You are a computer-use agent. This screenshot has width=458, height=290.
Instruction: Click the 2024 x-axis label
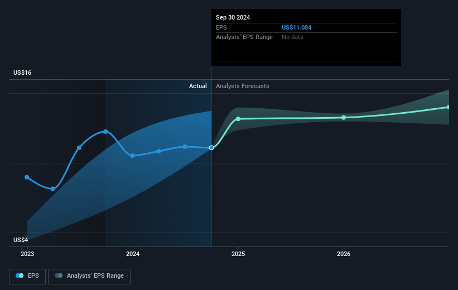(x=133, y=254)
